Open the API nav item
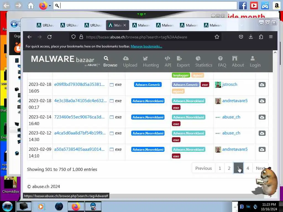 tap(168, 62)
